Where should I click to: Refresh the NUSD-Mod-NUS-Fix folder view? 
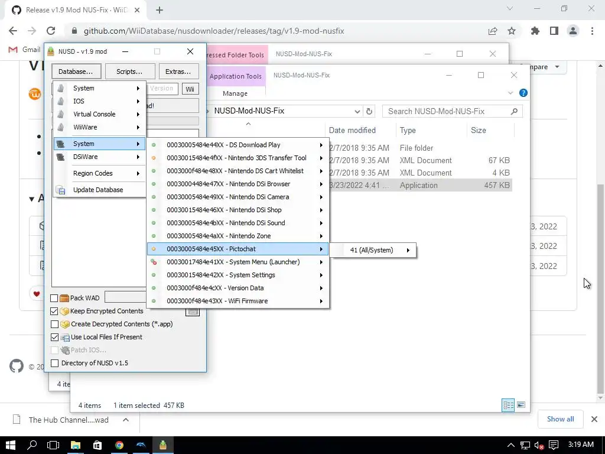click(369, 111)
